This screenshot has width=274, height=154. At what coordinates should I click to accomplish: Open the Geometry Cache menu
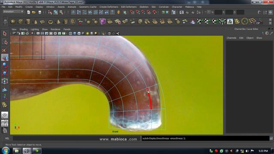(88, 7)
